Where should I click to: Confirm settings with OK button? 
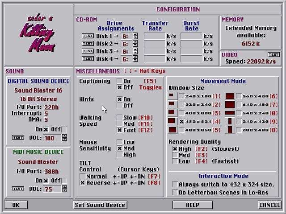[16, 205]
